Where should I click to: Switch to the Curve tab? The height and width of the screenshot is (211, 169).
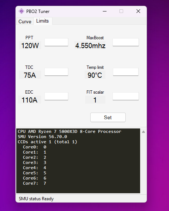tap(25, 21)
